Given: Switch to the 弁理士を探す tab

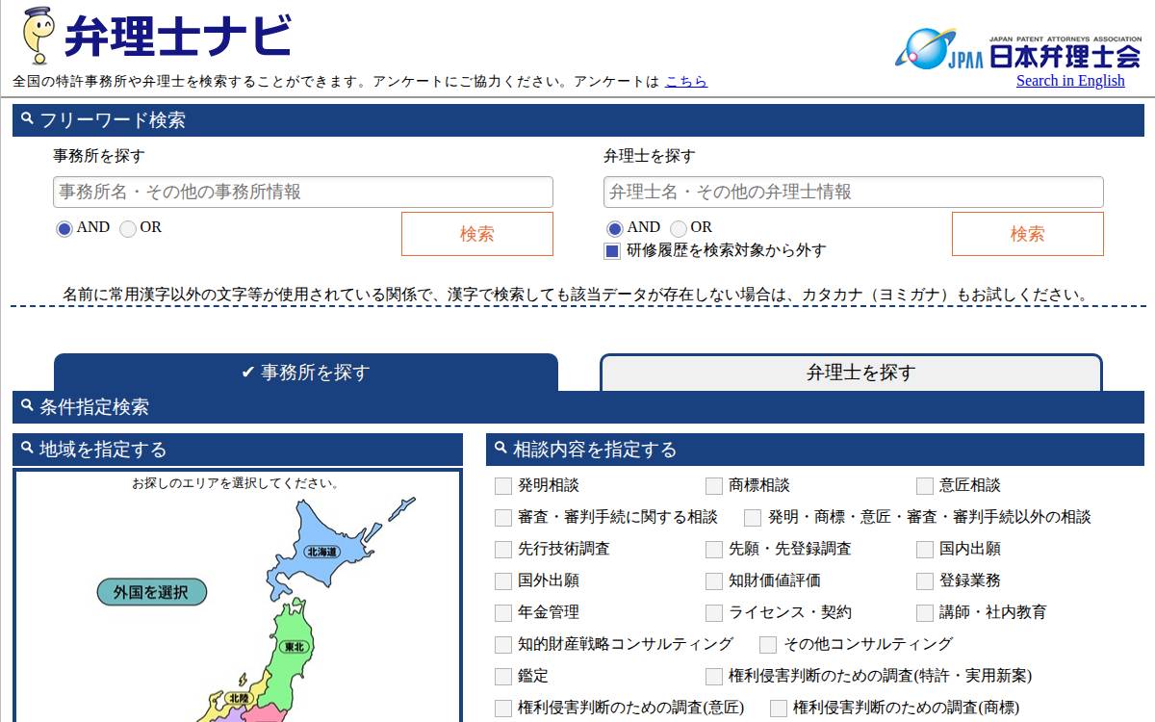Looking at the screenshot, I should [x=852, y=373].
